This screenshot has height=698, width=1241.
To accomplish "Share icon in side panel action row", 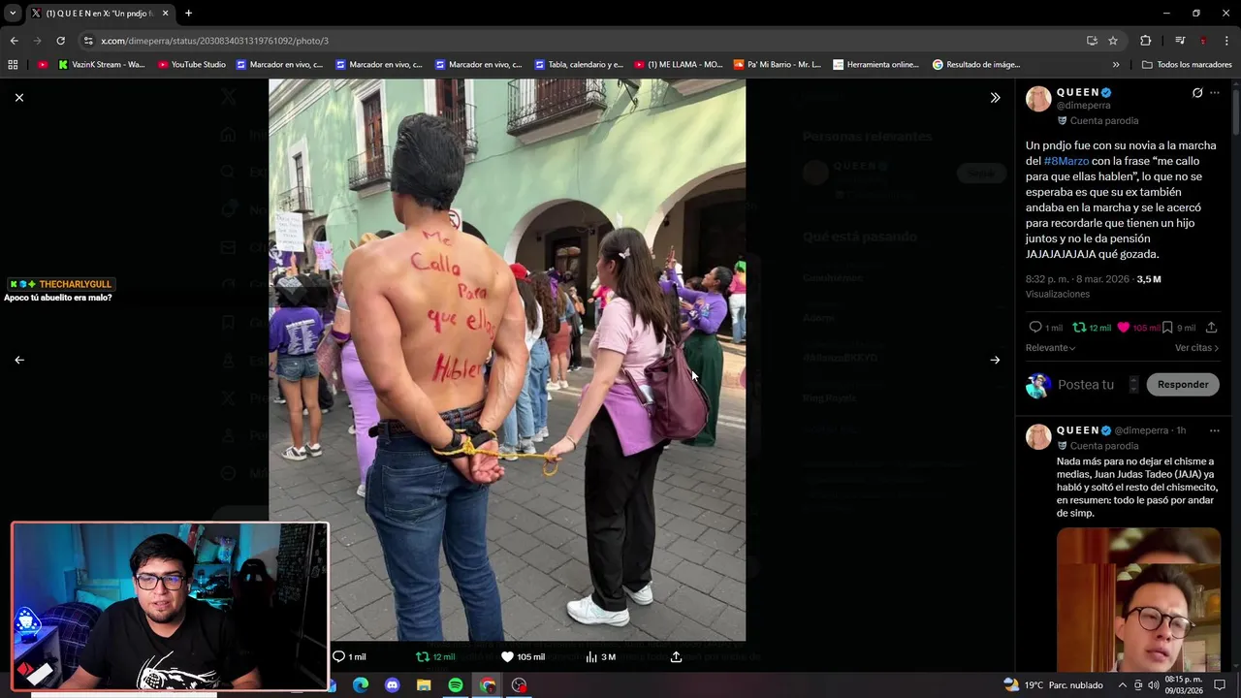I will tap(1211, 328).
